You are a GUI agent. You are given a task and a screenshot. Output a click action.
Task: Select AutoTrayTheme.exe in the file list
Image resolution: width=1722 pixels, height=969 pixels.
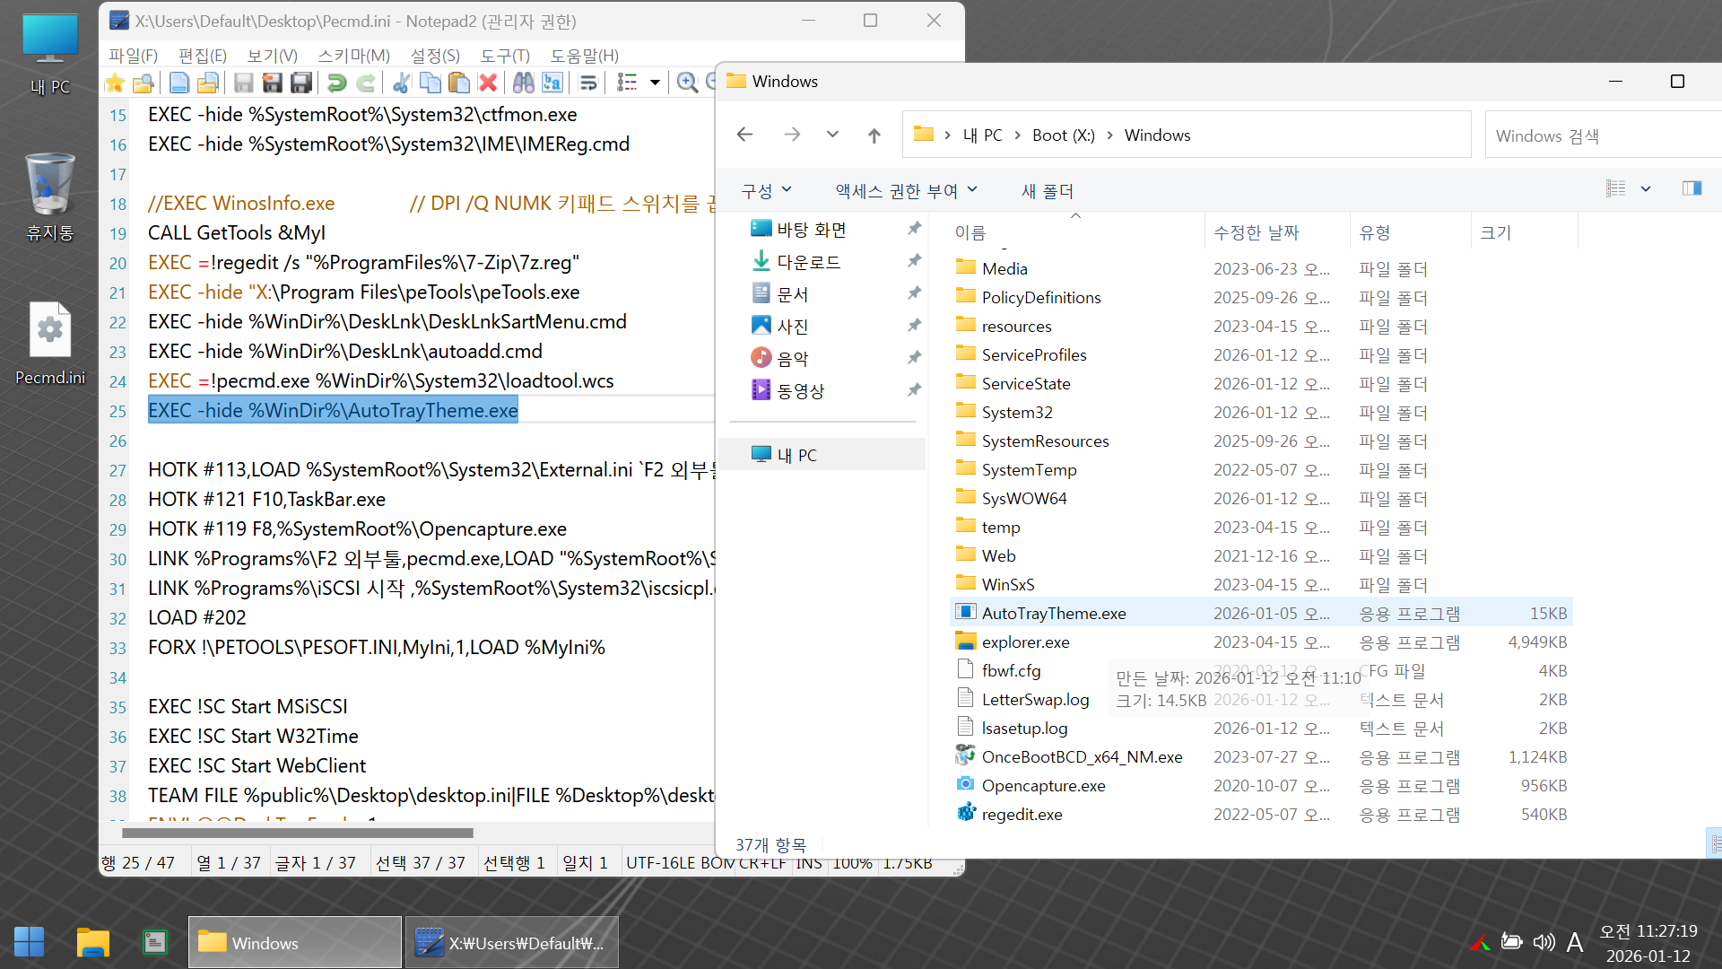pyautogui.click(x=1053, y=613)
